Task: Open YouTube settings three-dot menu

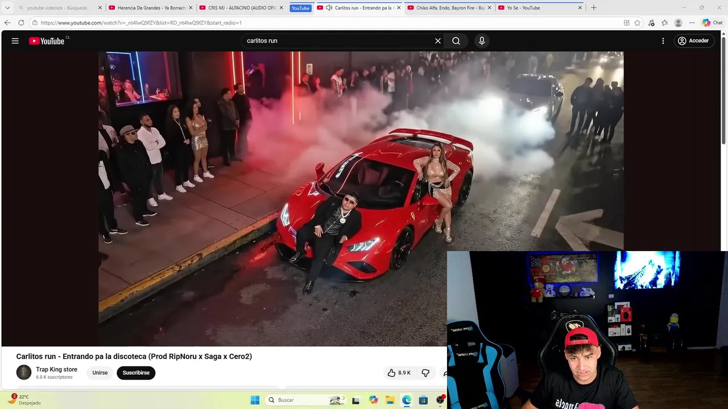Action: 663,41
